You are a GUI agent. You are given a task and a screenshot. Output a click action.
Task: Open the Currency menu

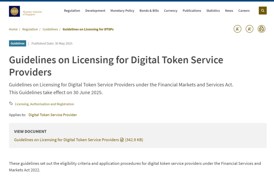[170, 11]
